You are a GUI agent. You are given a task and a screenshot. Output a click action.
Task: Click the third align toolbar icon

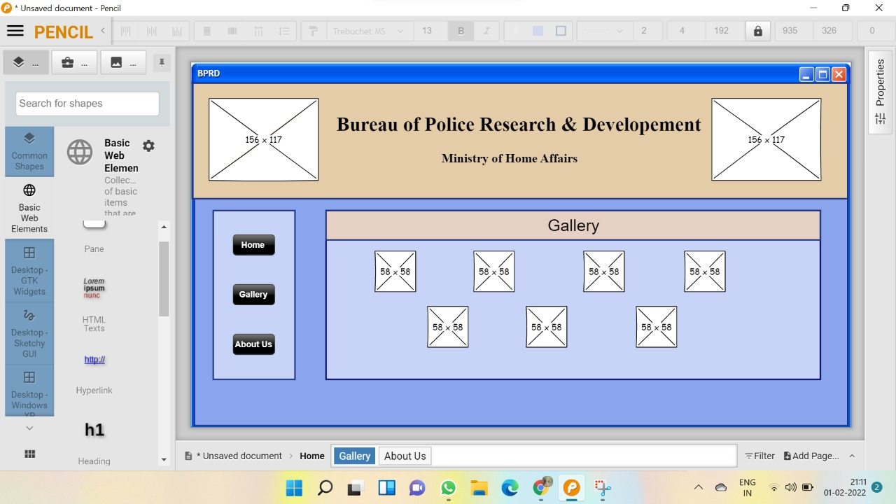coord(176,31)
